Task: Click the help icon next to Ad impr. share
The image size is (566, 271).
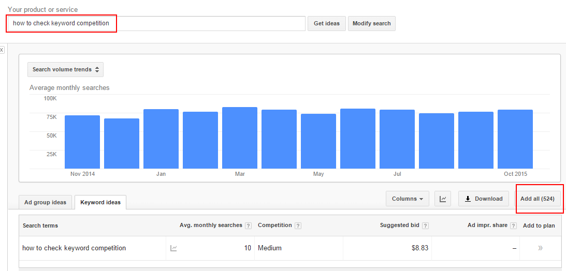Action: pyautogui.click(x=513, y=225)
